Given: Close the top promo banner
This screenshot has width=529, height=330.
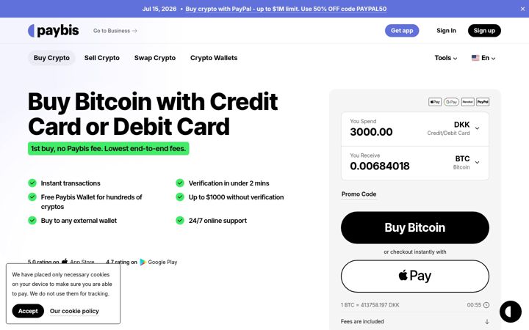Looking at the screenshot, I should [x=522, y=9].
